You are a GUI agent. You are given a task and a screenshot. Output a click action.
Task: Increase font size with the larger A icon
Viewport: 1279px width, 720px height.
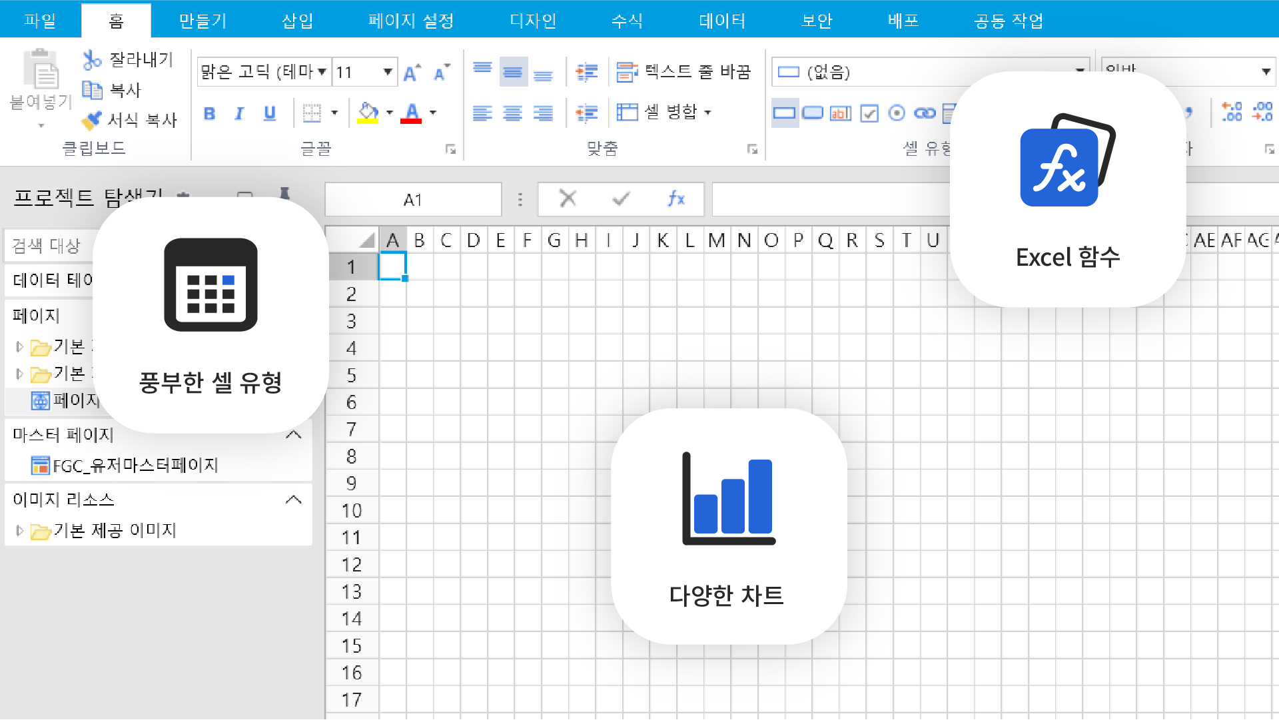tap(412, 72)
